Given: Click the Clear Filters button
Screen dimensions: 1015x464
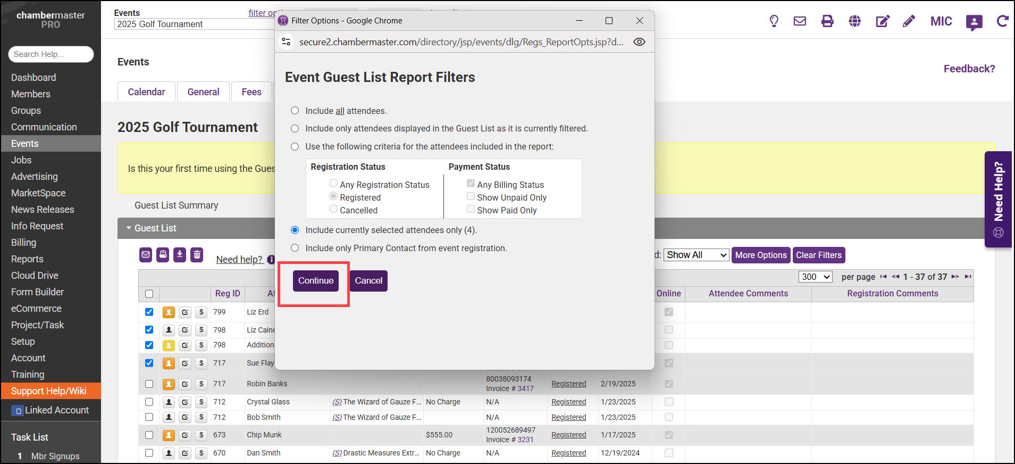Looking at the screenshot, I should click(x=818, y=255).
